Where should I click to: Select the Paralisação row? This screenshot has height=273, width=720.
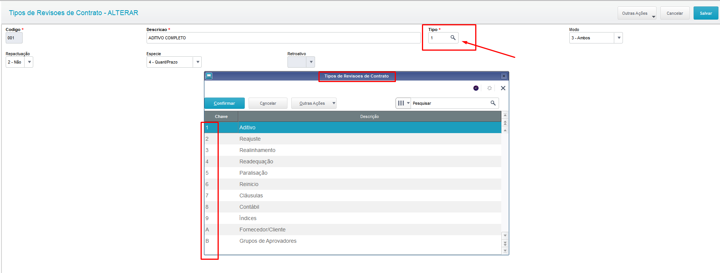point(353,173)
